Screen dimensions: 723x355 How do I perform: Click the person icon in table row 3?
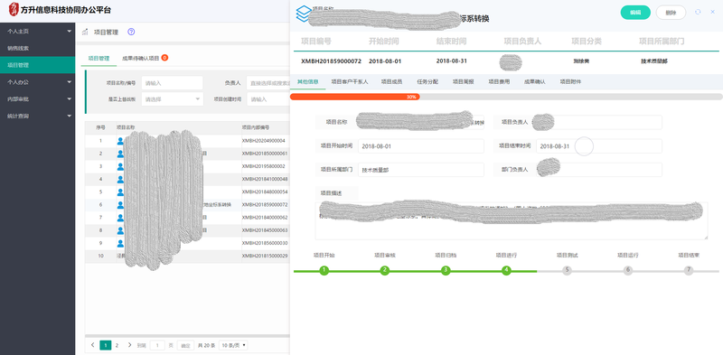120,166
